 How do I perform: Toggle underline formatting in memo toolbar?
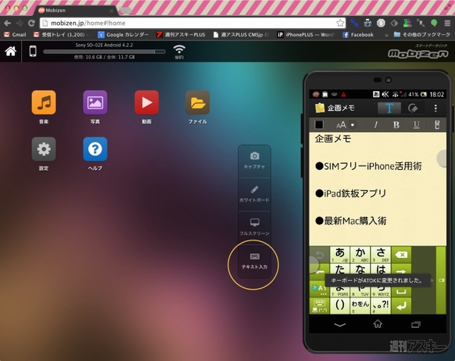[x=416, y=125]
